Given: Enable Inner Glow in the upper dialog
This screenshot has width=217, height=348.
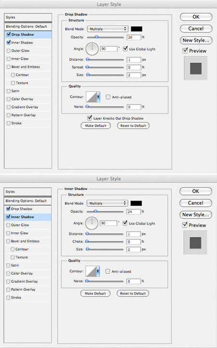Looking at the screenshot, I should pos(9,59).
